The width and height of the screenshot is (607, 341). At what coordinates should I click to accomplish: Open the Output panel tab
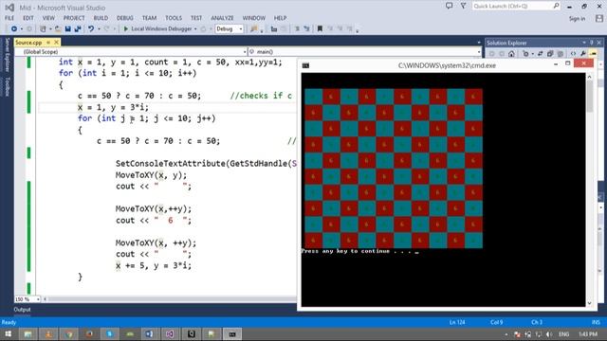(x=22, y=310)
